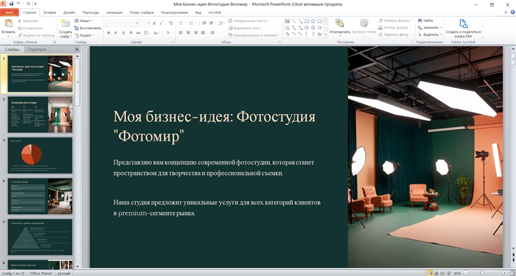Expand the shapes gallery More arrow
Image resolution: width=516 pixels, height=276 pixels.
(x=326, y=34)
